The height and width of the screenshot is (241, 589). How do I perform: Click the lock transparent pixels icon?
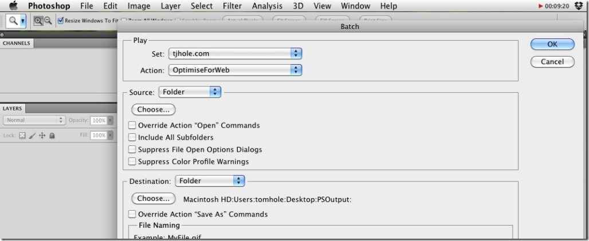22,136
